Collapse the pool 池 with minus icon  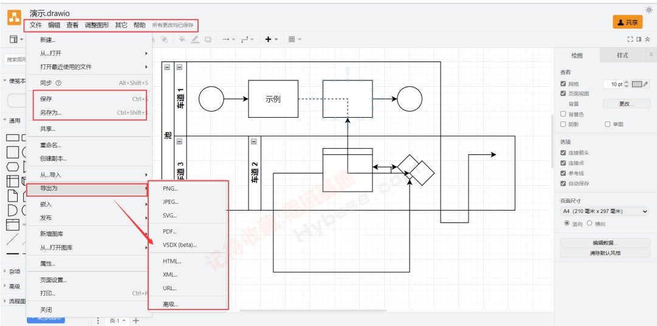point(167,67)
